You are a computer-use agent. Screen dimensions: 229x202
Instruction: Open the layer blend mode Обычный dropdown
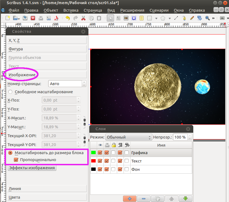pyautogui.click(x=129, y=137)
